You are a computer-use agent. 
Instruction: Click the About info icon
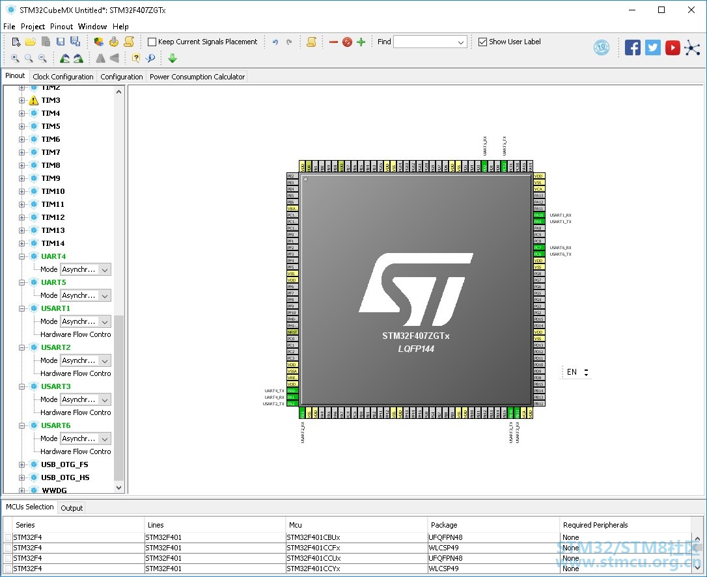150,58
